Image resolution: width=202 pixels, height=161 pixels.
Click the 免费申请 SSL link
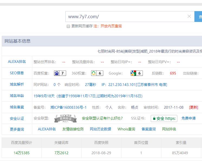pyautogui.click(x=188, y=118)
